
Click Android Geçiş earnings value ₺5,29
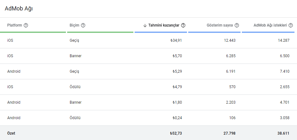(x=177, y=71)
